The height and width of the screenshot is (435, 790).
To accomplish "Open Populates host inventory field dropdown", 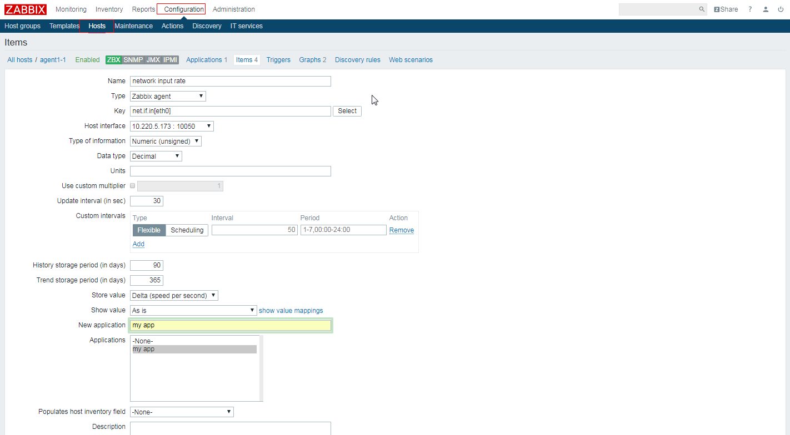I will 182,412.
